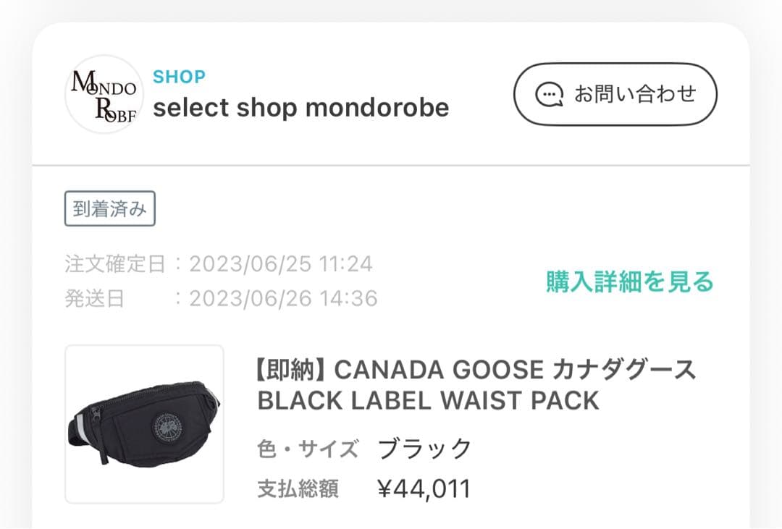Screen dimensions: 782x529
Task: Click the 色・サイズ label
Action: tap(308, 448)
